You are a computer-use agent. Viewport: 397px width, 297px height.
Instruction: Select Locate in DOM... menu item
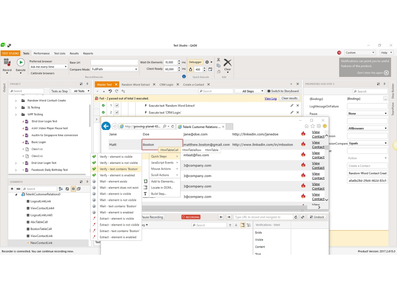[x=161, y=187]
